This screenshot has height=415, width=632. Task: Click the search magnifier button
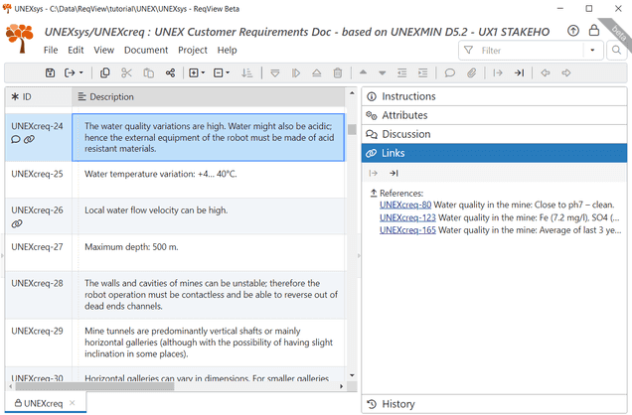(x=617, y=51)
